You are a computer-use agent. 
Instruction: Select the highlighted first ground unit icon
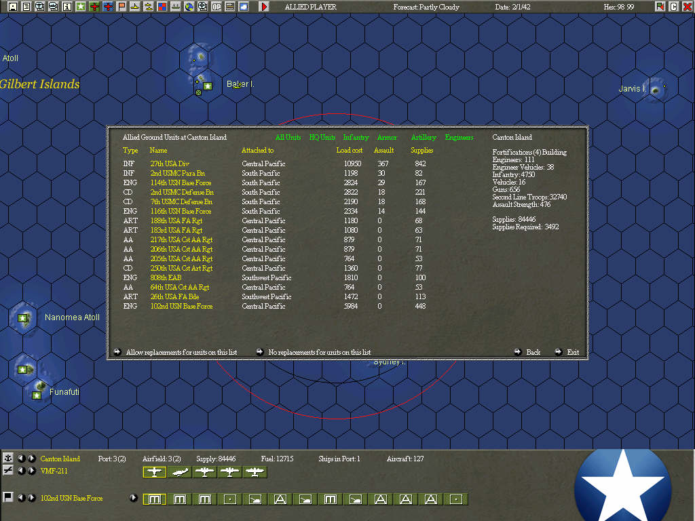(x=154, y=499)
